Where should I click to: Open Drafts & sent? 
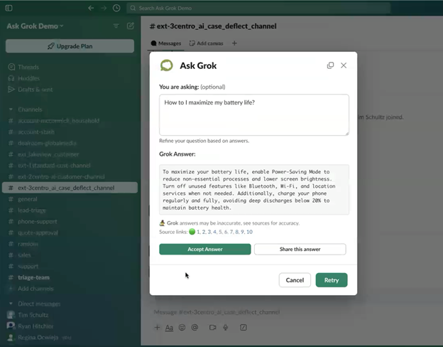click(x=35, y=90)
